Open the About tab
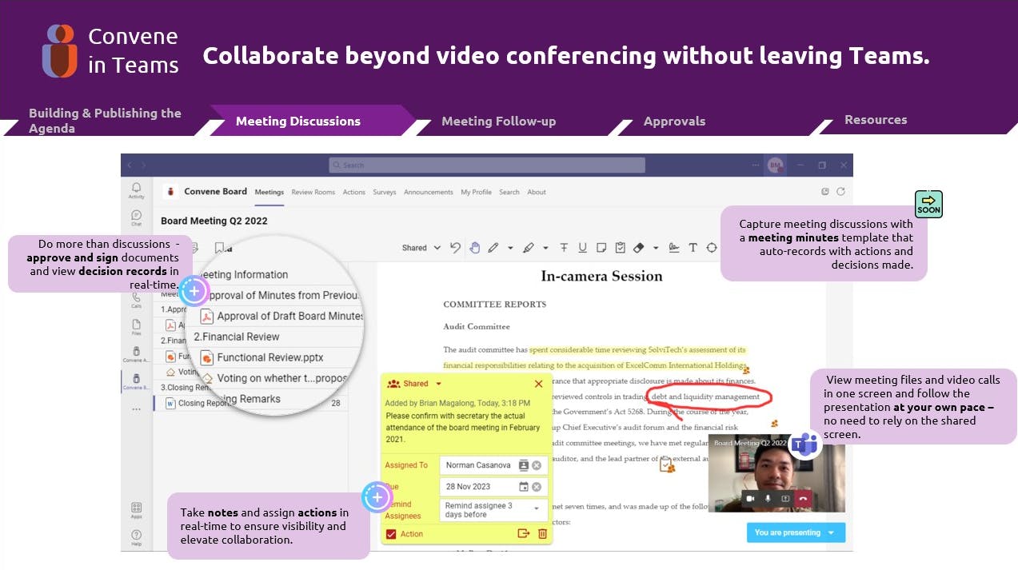The height and width of the screenshot is (570, 1018). [x=537, y=192]
